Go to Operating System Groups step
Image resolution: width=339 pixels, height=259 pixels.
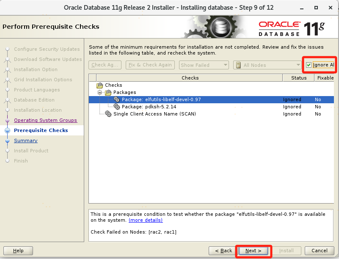point(45,120)
